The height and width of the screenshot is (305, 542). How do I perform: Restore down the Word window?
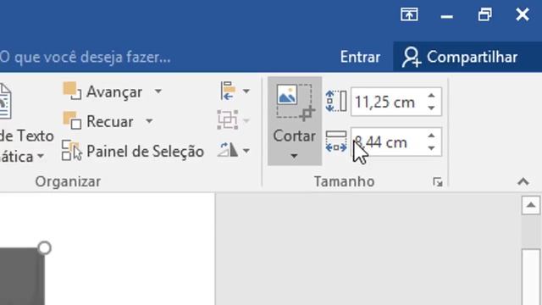coord(485,15)
